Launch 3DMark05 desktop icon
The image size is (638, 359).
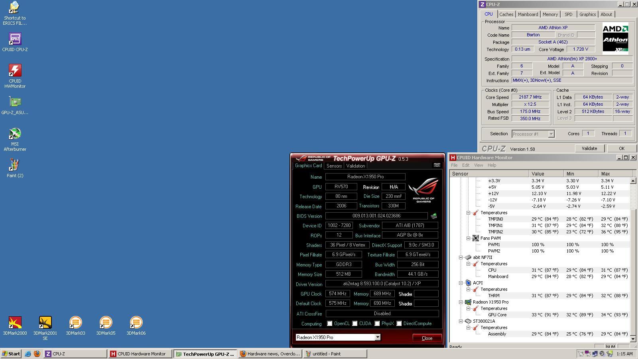(106, 325)
